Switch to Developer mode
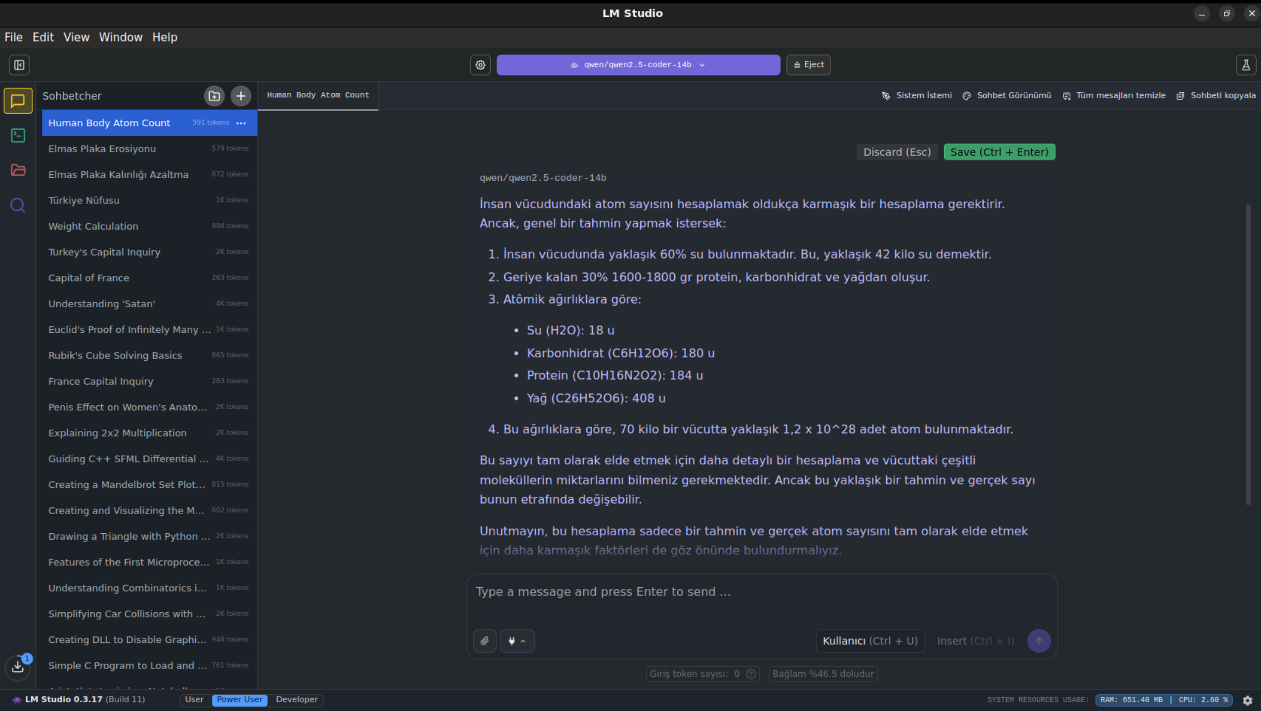This screenshot has width=1261, height=711. (x=297, y=700)
